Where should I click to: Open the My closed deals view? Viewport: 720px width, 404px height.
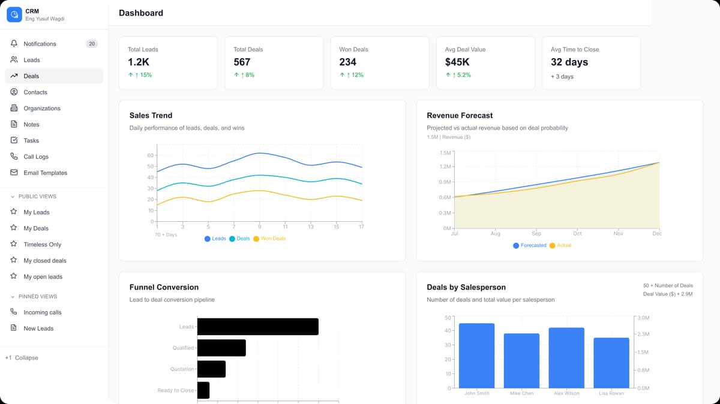click(45, 261)
